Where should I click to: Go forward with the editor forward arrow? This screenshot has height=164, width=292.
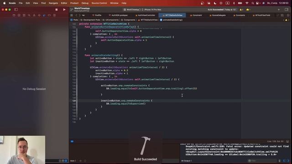[80, 15]
